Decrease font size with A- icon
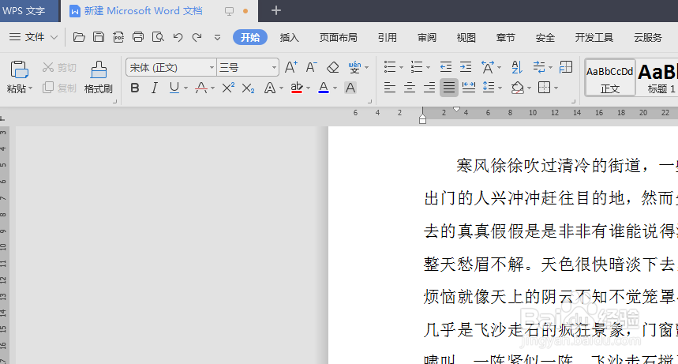The height and width of the screenshot is (364, 678). tap(311, 67)
